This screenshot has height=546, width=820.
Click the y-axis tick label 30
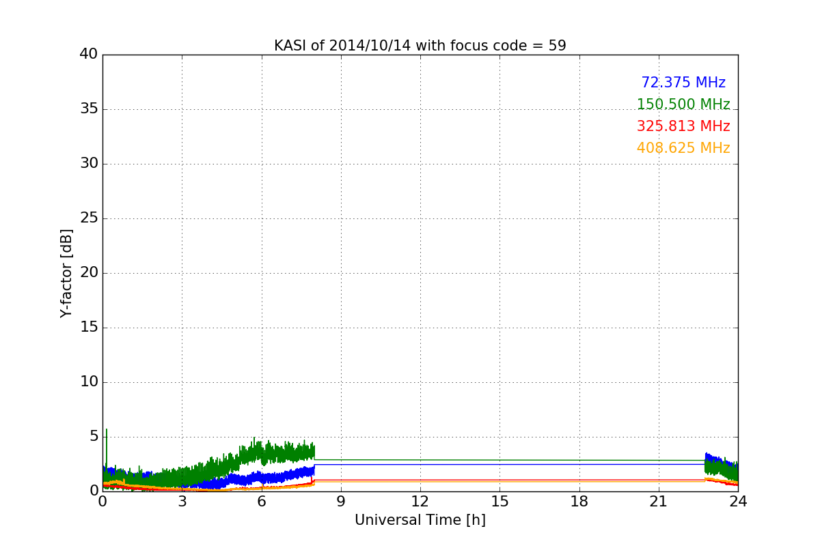tap(89, 164)
